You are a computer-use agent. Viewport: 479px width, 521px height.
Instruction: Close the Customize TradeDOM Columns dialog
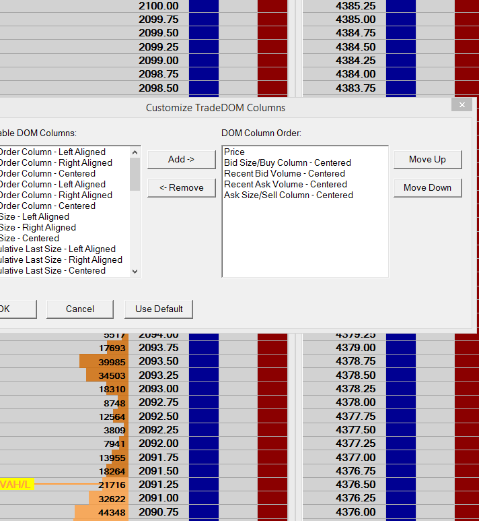pos(462,105)
